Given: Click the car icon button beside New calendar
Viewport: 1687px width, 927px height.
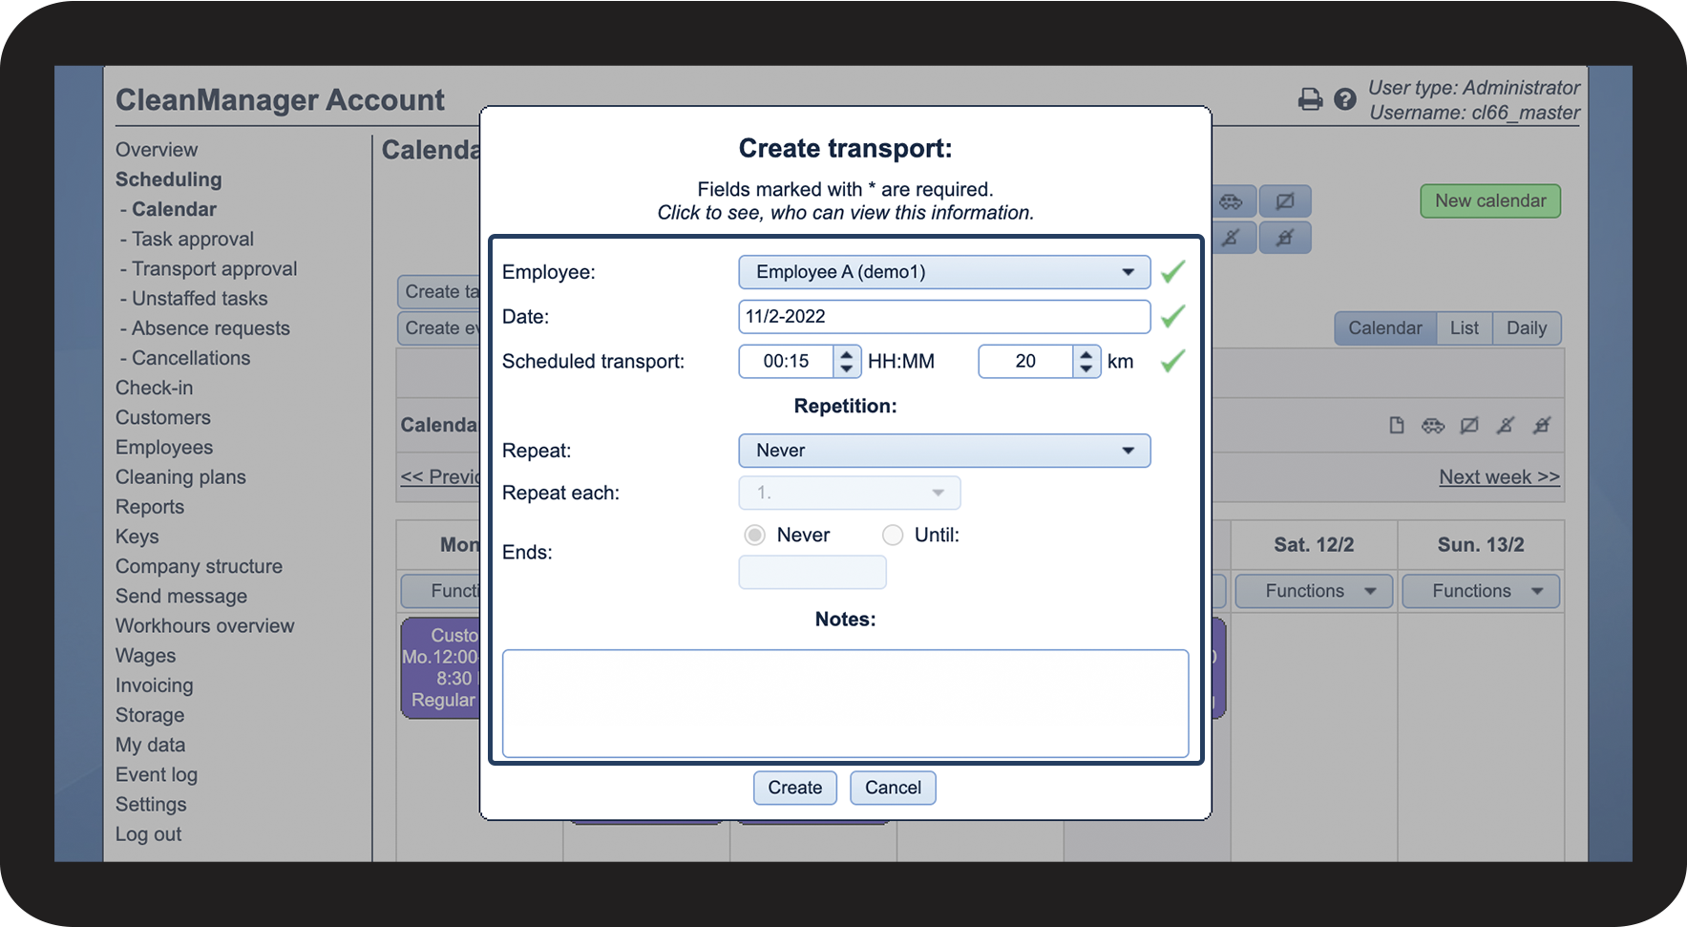Looking at the screenshot, I should pyautogui.click(x=1231, y=201).
